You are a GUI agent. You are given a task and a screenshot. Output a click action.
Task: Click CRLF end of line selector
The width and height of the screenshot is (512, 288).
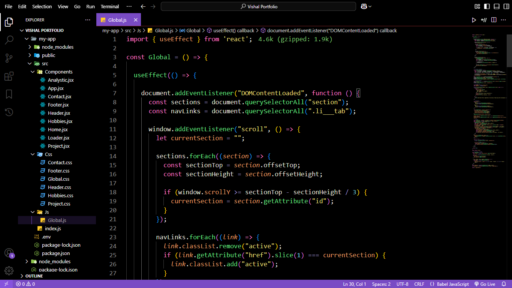tap(419, 284)
